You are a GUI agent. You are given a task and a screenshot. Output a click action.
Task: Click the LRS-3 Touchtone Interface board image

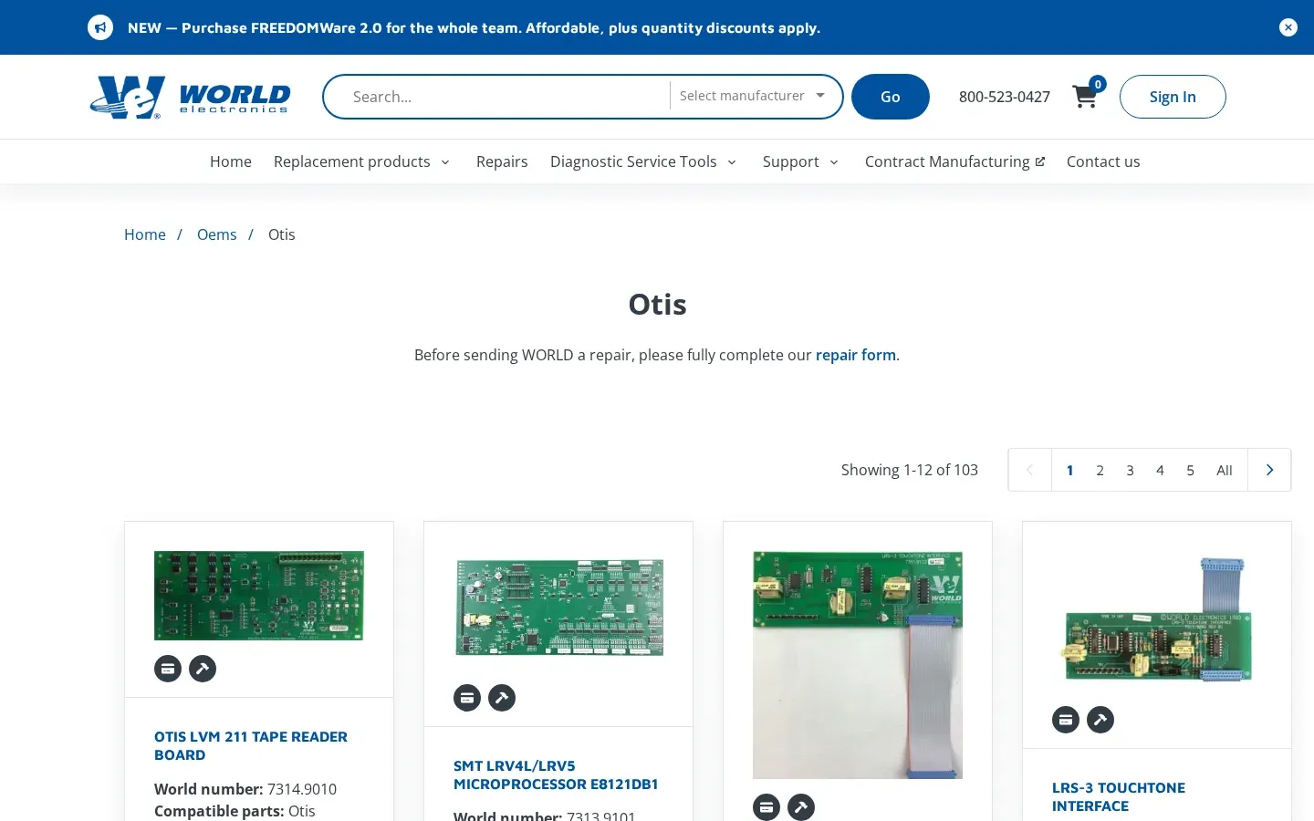(1157, 621)
